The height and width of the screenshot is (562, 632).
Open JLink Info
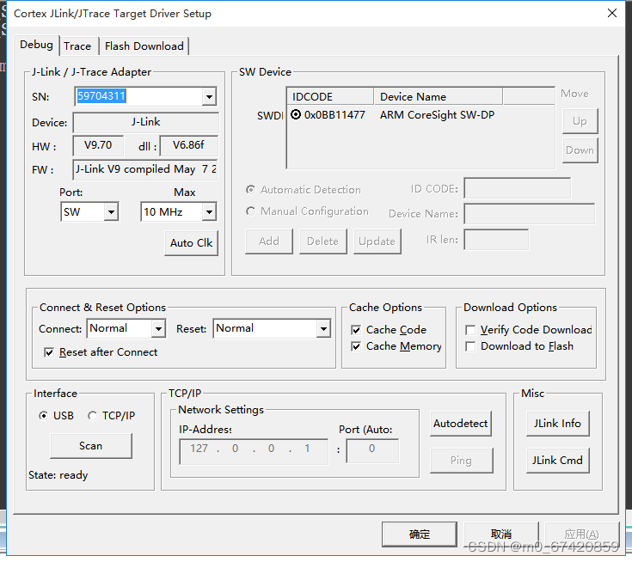click(x=558, y=424)
